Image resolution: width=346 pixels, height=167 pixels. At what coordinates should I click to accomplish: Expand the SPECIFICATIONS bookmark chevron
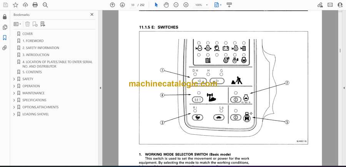(x=14, y=100)
